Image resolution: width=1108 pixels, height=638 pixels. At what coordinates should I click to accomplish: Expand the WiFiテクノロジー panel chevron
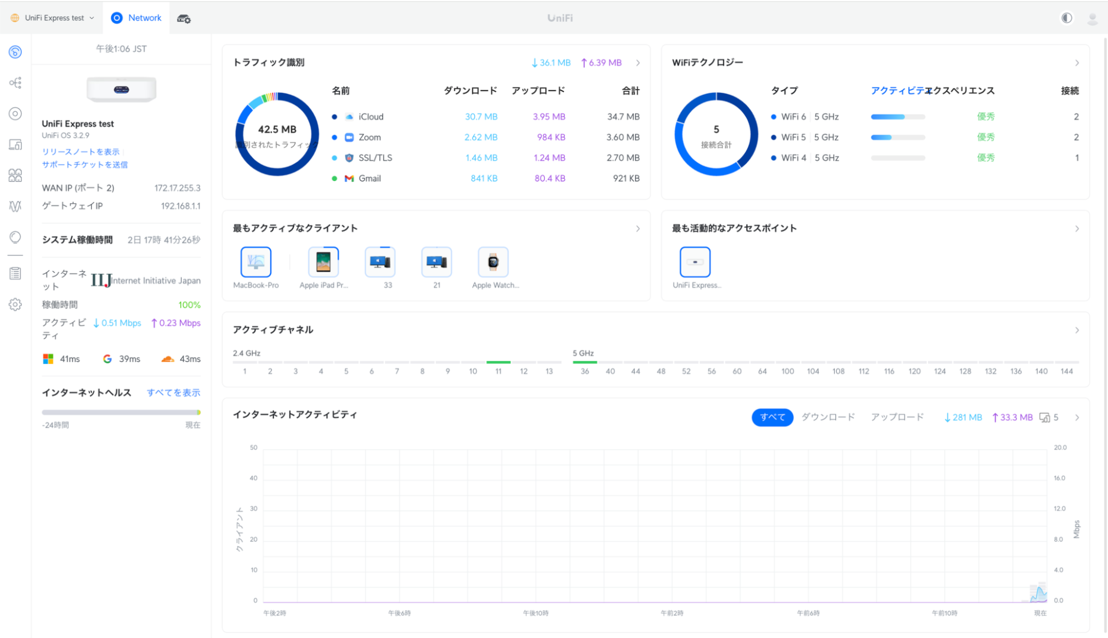pos(1077,63)
